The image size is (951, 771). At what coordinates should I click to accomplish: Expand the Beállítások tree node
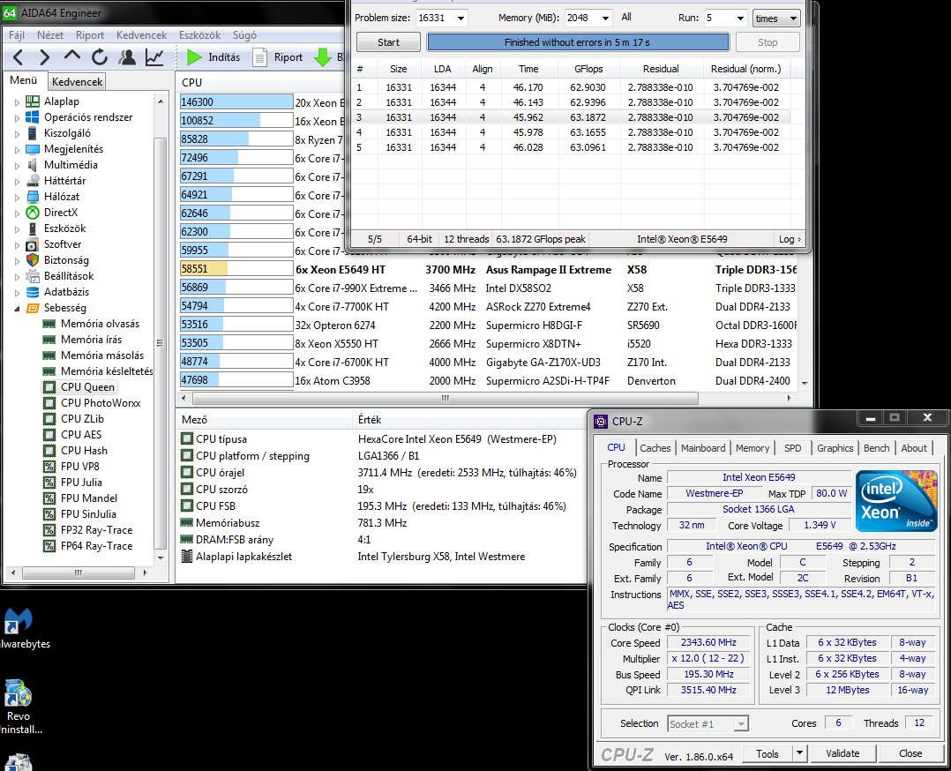point(17,277)
